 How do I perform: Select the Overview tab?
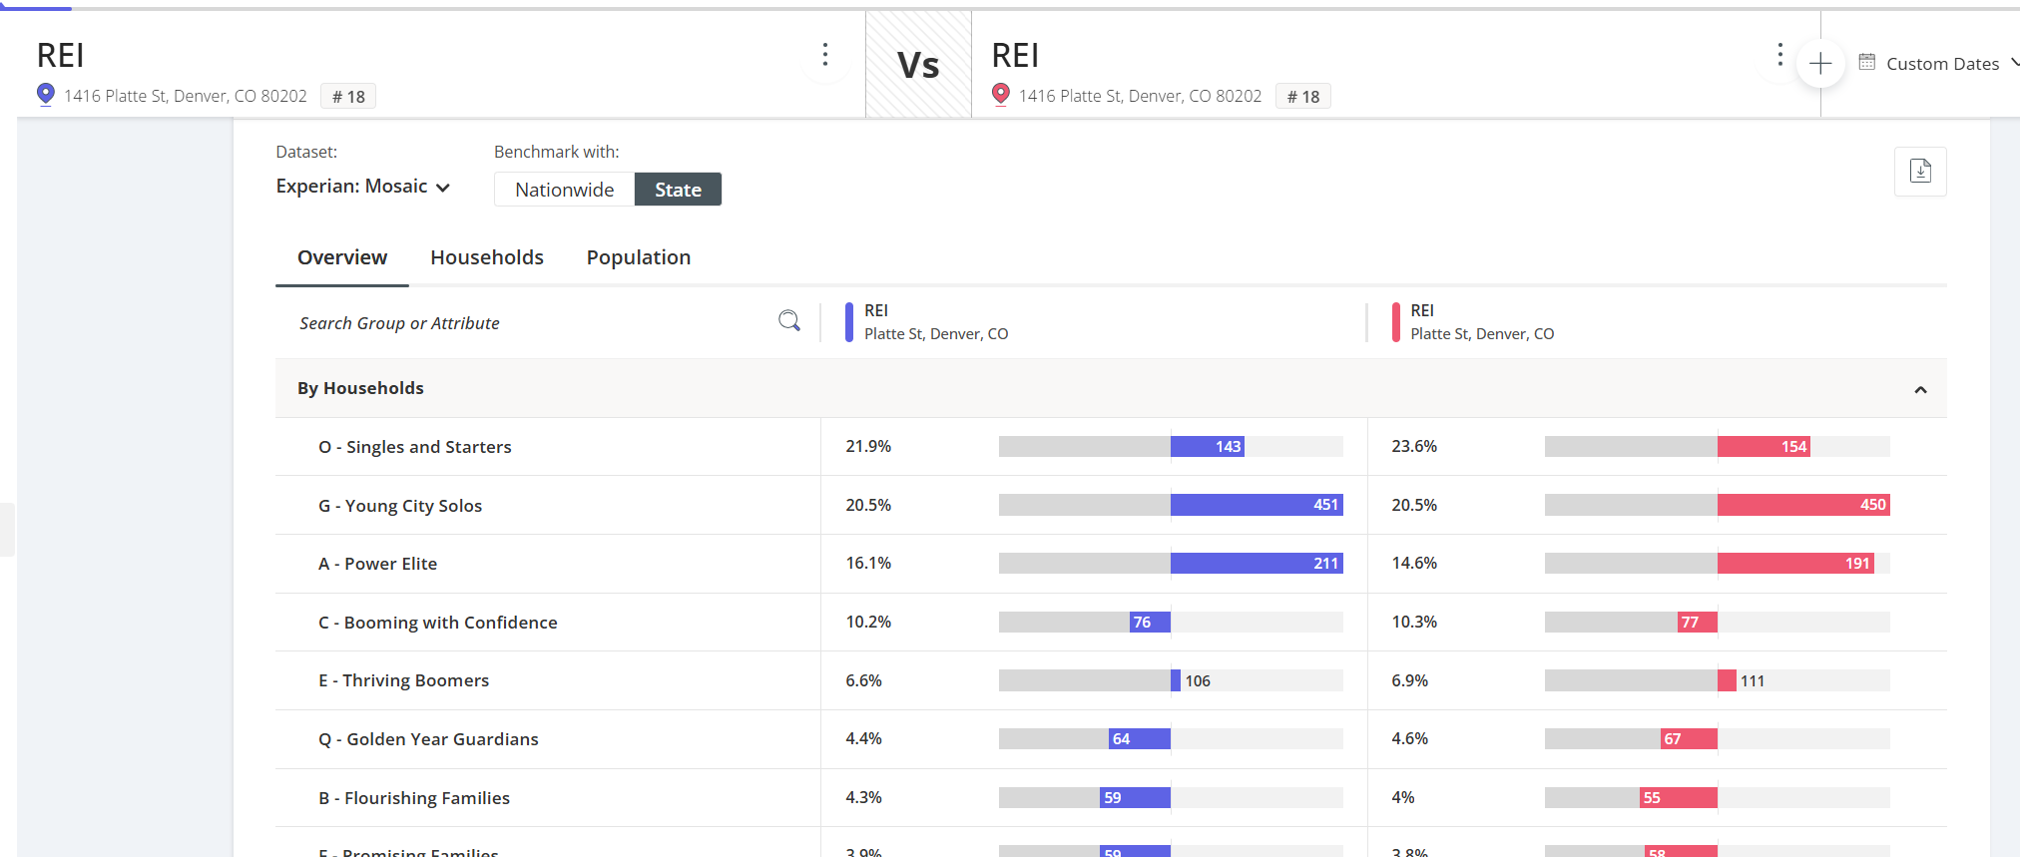pos(342,257)
